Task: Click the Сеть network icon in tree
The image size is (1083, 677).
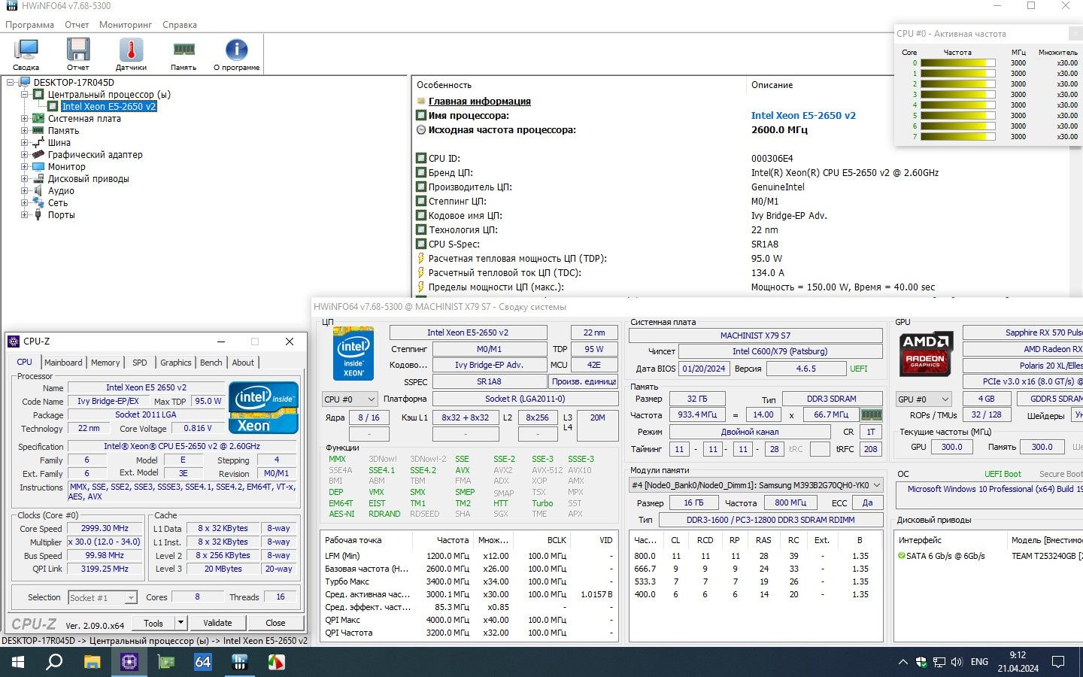Action: coord(38,202)
